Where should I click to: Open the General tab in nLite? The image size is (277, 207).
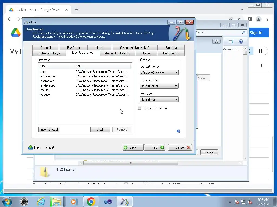pos(45,47)
